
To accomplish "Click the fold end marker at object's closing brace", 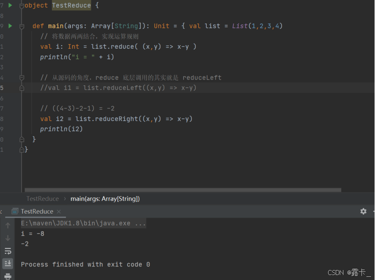I will tap(22, 150).
